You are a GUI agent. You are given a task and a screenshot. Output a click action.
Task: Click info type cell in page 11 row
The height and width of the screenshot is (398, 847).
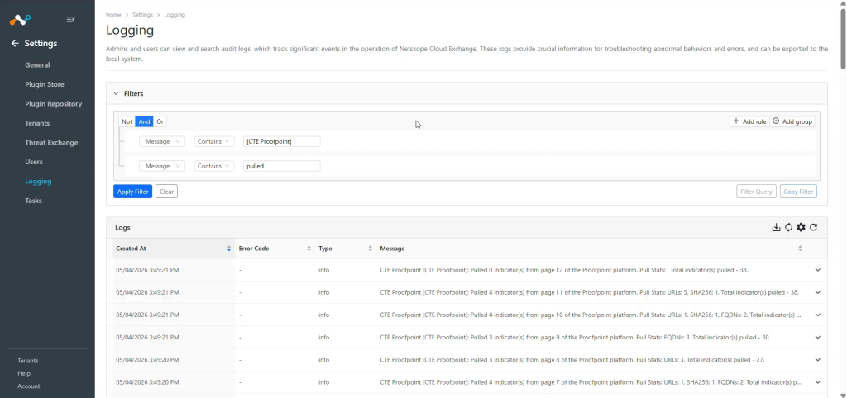(x=324, y=292)
